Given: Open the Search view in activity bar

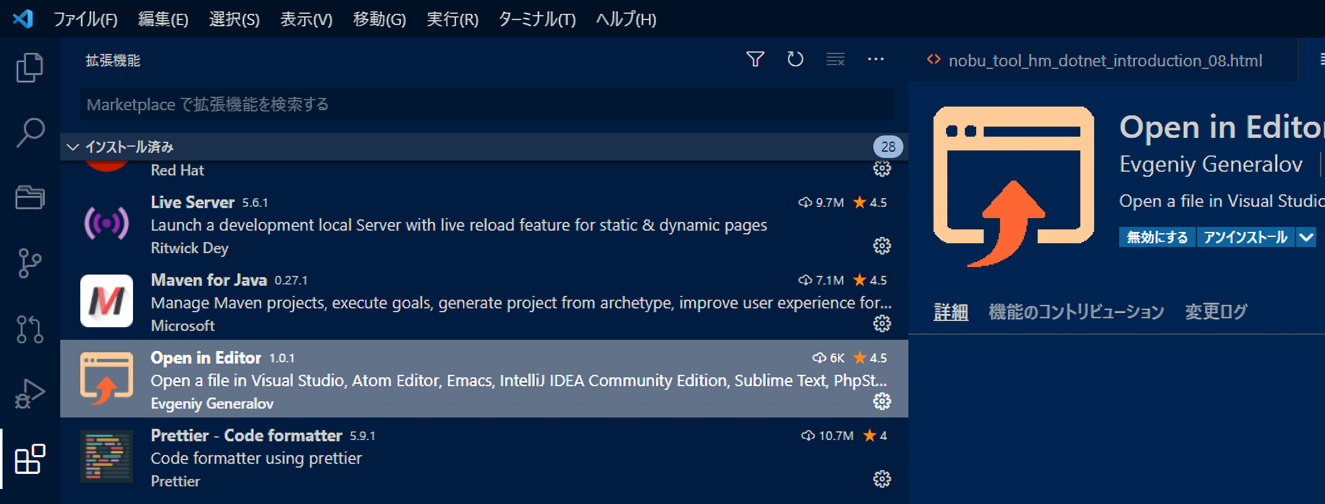Looking at the screenshot, I should [29, 133].
